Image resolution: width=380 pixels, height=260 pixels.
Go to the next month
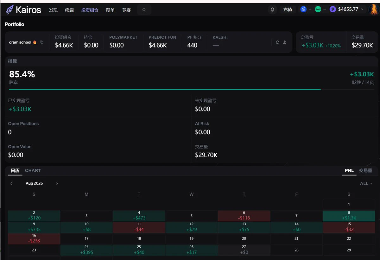pos(57,183)
